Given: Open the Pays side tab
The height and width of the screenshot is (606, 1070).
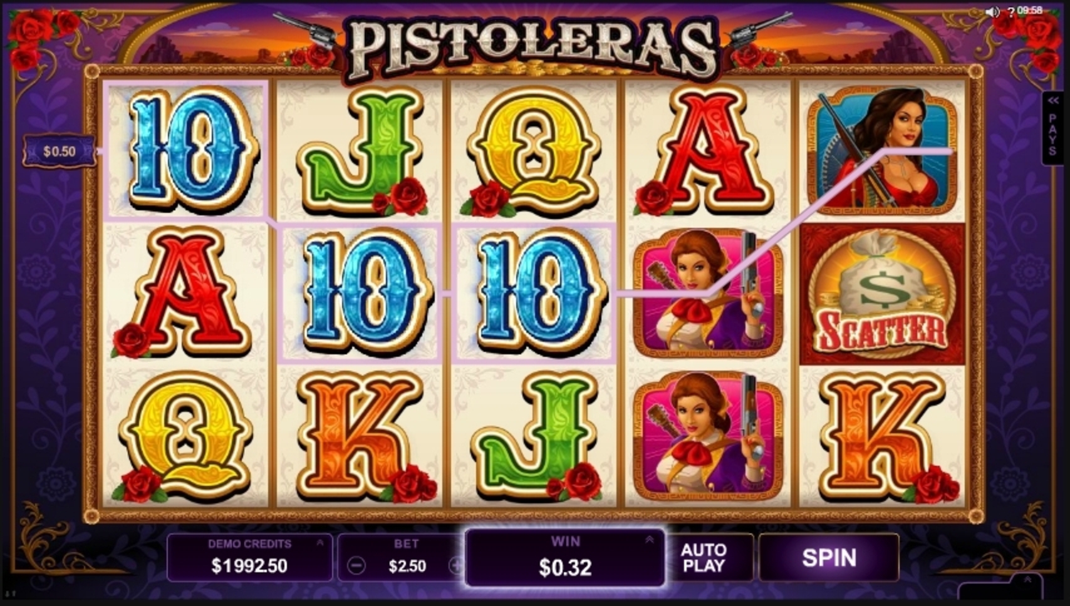Looking at the screenshot, I should click(1052, 128).
